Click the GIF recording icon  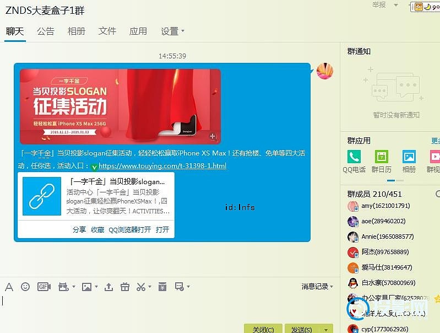click(x=44, y=287)
